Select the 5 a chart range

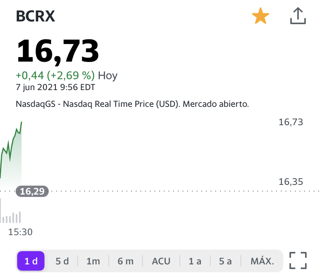click(225, 261)
